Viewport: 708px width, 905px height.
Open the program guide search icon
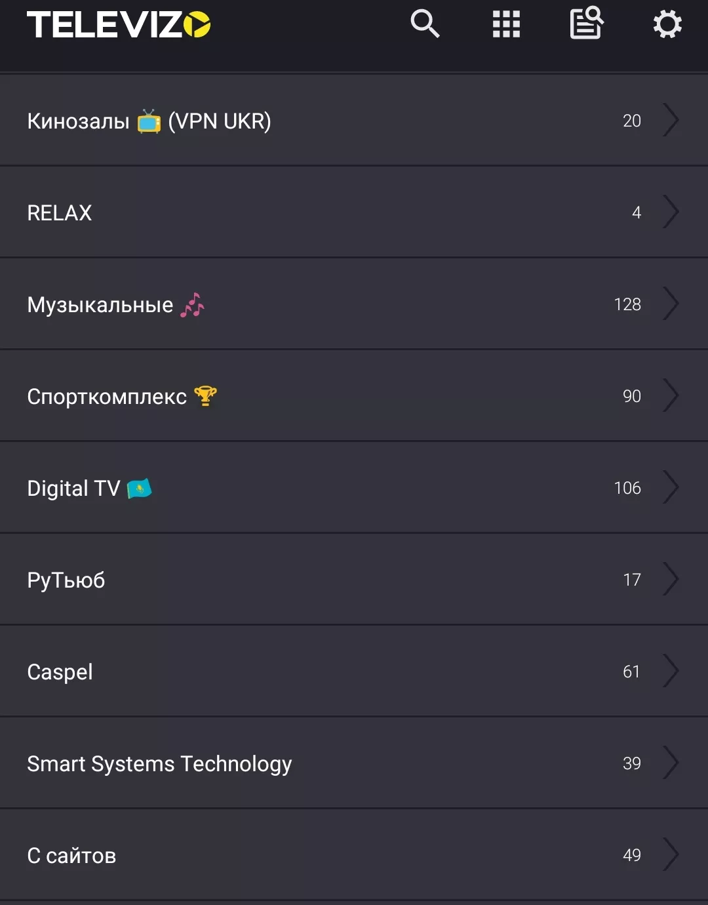pos(587,23)
